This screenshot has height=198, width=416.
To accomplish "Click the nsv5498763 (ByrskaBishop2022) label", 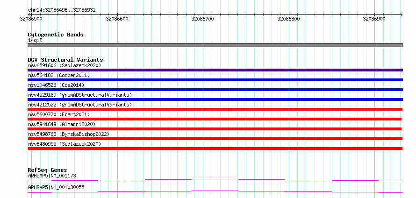I will point(69,134).
